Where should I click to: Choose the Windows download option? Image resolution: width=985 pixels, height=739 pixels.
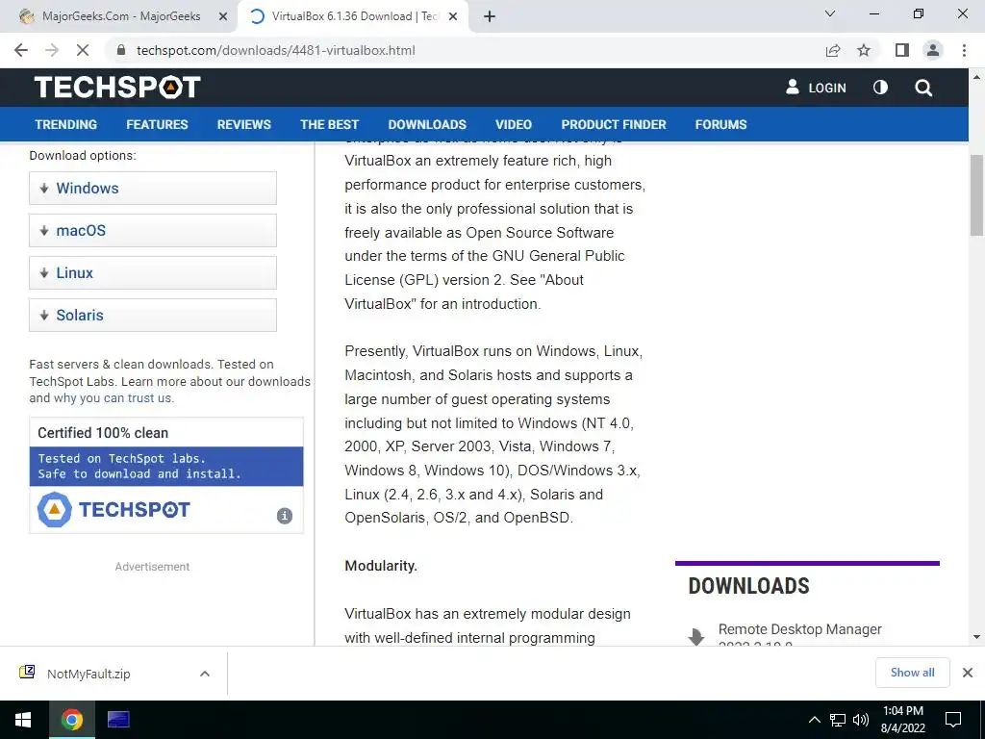tap(153, 188)
